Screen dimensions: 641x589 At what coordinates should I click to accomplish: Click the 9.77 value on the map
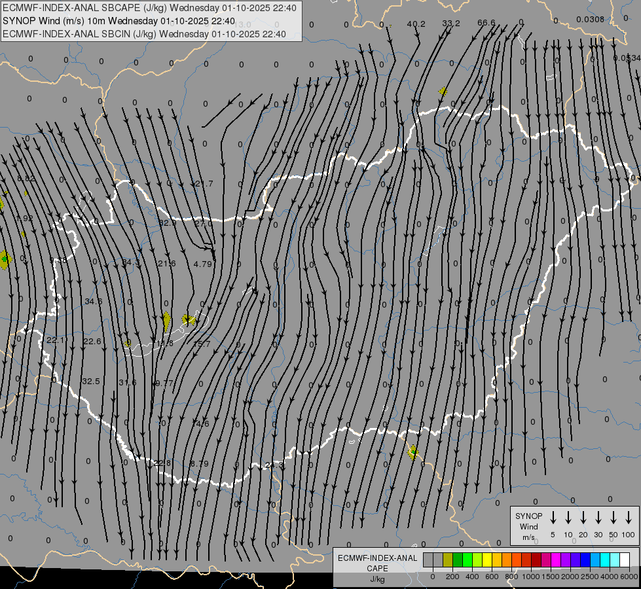(164, 383)
